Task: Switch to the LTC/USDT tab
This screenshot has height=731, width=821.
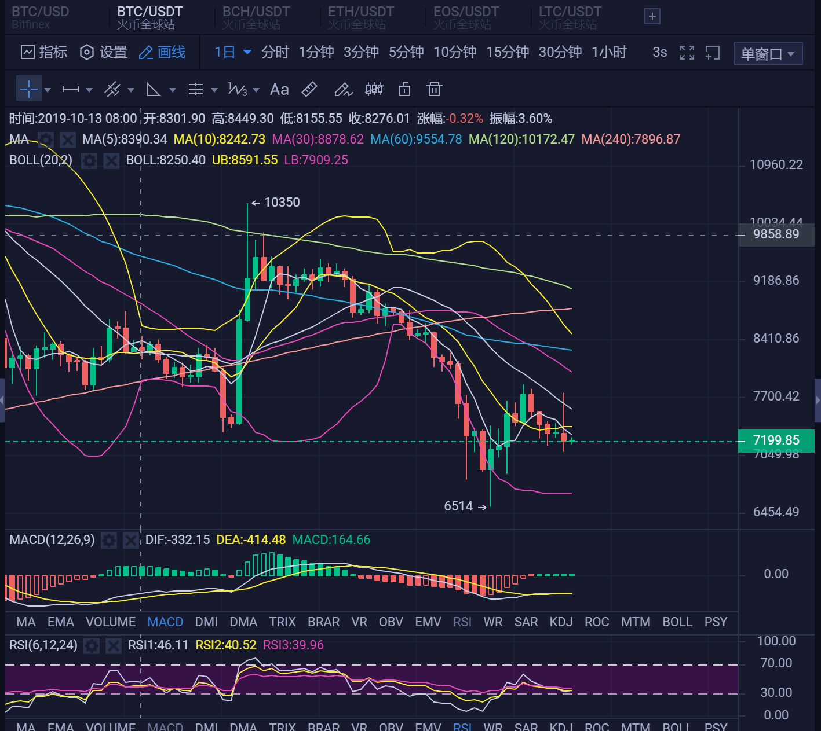Action: pos(570,18)
